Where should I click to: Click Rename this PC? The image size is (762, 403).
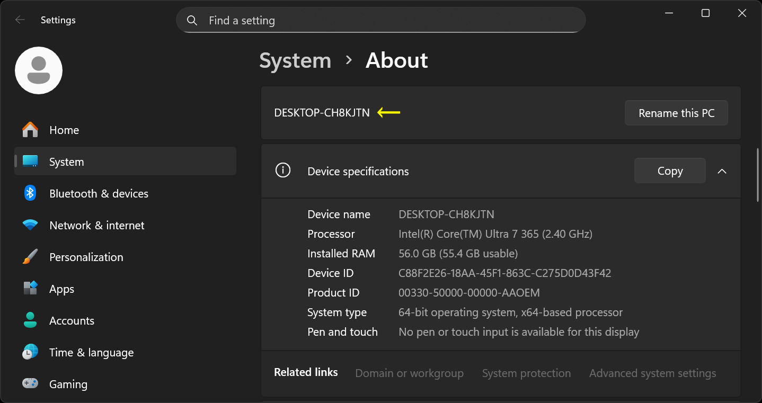tap(676, 113)
